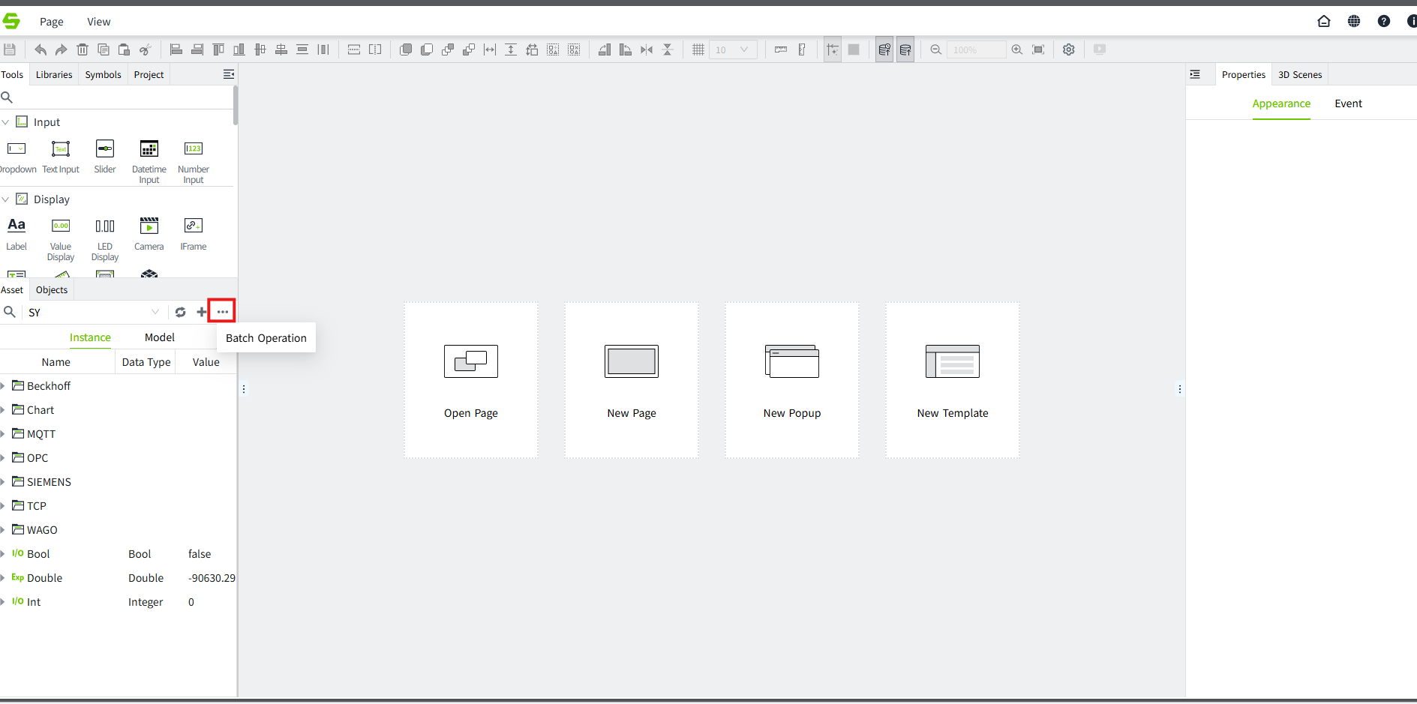
Task: Select the LED Display tool
Action: click(x=105, y=226)
